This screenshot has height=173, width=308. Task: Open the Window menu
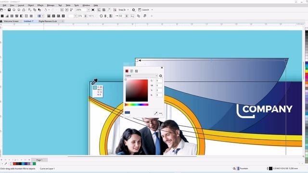click(86, 5)
